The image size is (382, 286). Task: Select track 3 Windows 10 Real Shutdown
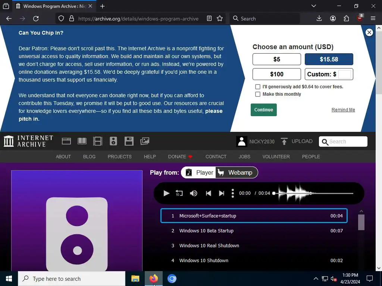click(x=254, y=246)
